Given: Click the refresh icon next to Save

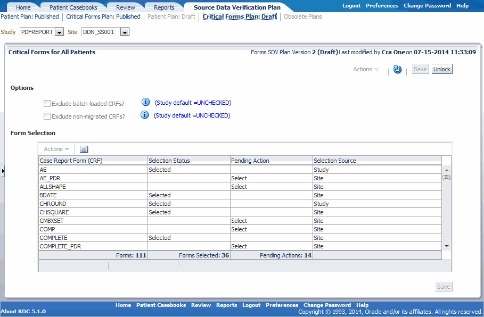Looking at the screenshot, I should [x=397, y=69].
